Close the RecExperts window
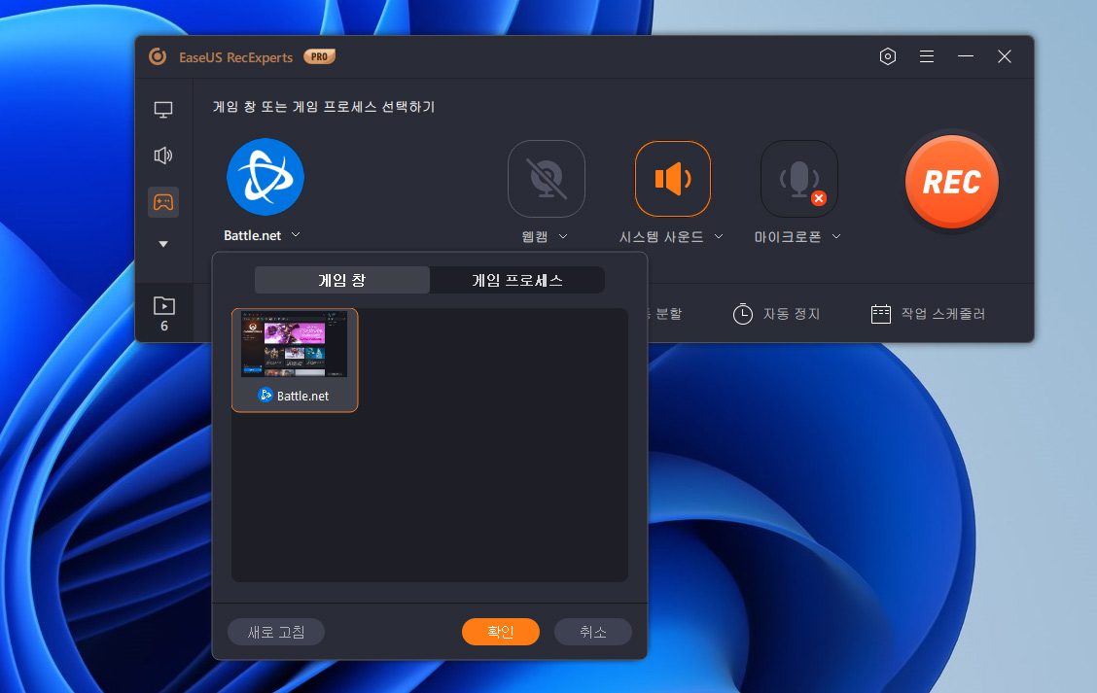This screenshot has width=1097, height=693. (1004, 56)
